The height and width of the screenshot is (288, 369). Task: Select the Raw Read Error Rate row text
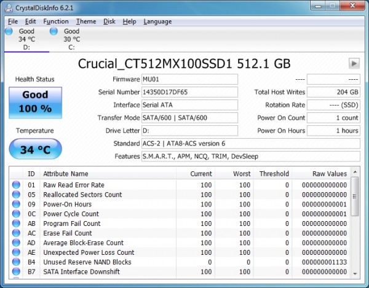tap(74, 185)
